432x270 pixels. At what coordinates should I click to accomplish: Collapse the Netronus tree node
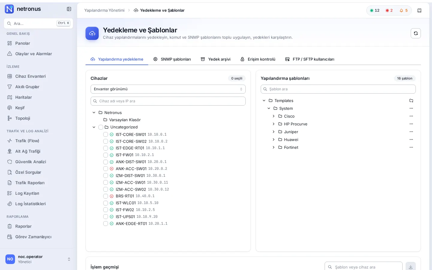pyautogui.click(x=94, y=112)
